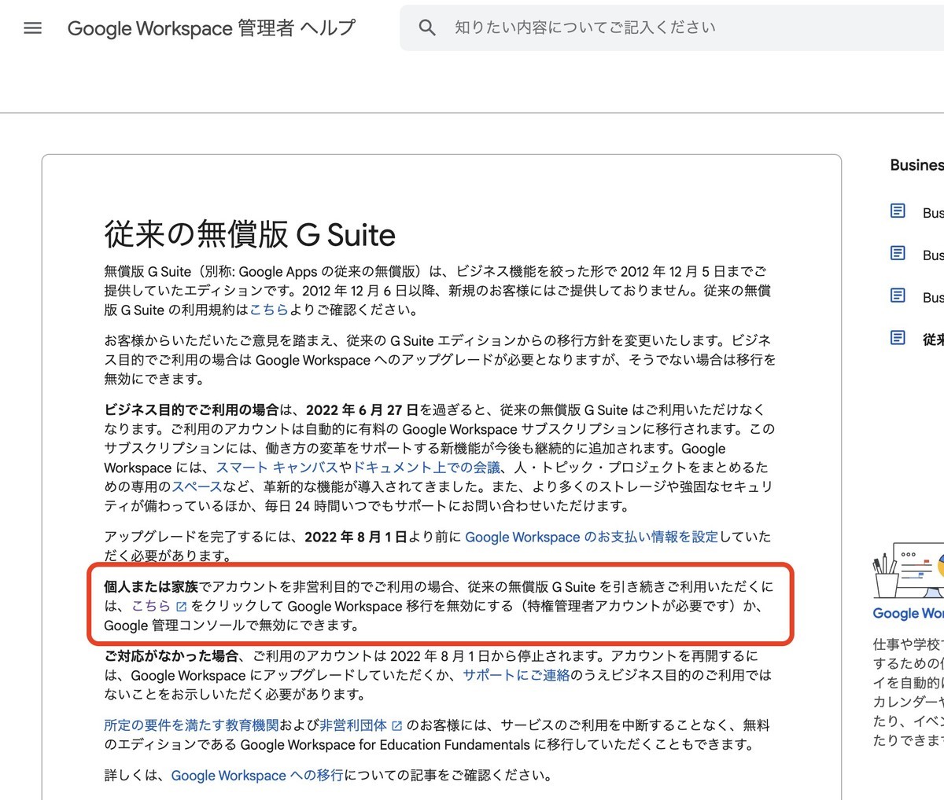Open Google Workspace 管理者 ヘルプ home title
This screenshot has width=944, height=800.
[211, 28]
